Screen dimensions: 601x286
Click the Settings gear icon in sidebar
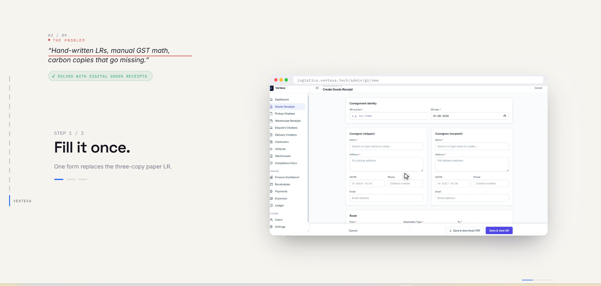click(271, 227)
